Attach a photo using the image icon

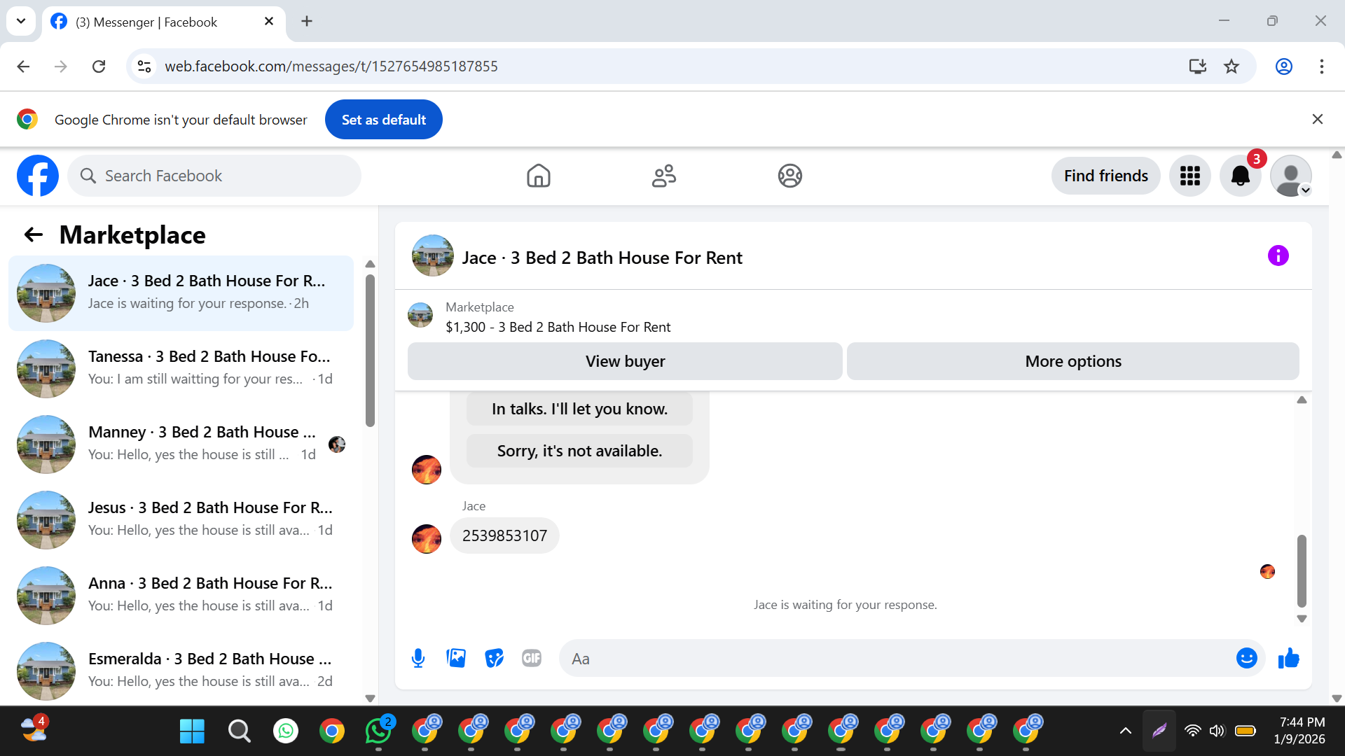click(x=456, y=658)
